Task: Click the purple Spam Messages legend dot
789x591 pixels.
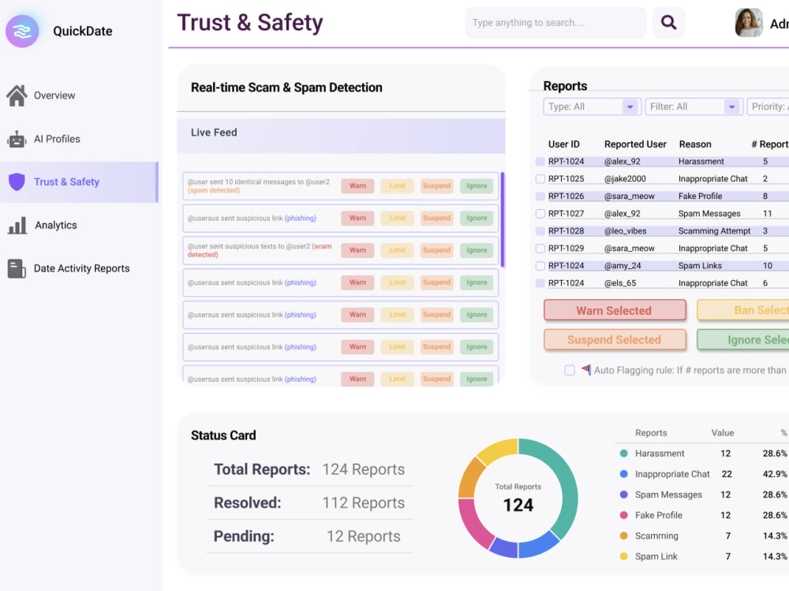Action: 624,495
